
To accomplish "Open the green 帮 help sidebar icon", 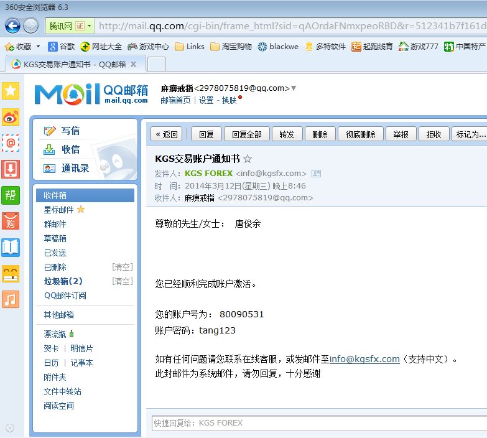I will pos(11,195).
